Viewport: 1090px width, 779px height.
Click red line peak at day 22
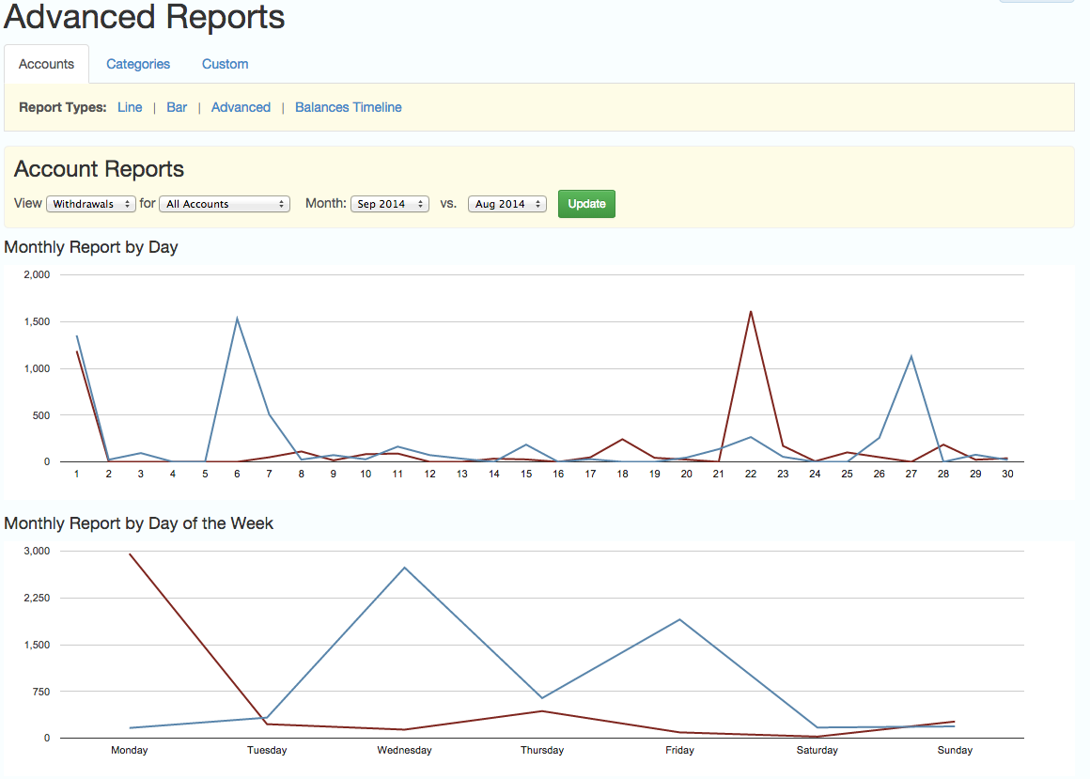(x=751, y=311)
